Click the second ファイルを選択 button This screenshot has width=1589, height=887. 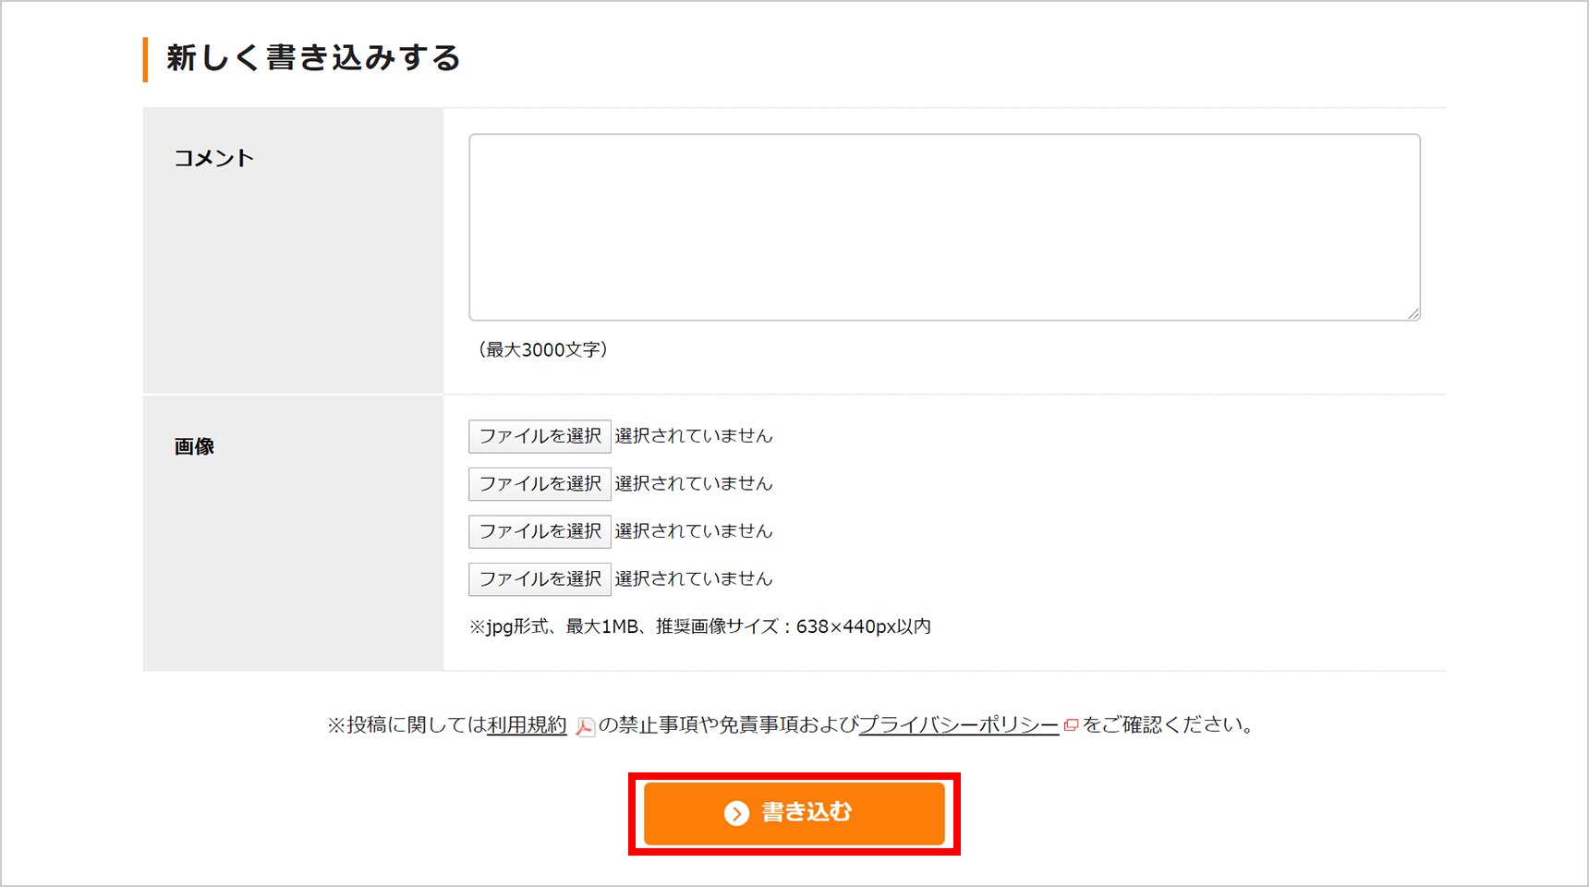tap(540, 484)
